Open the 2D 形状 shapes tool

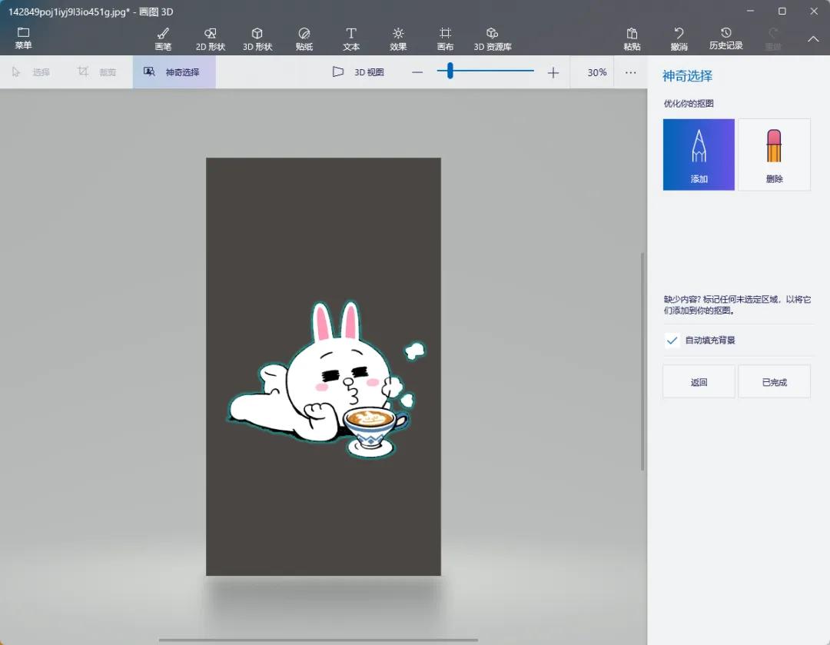[x=210, y=38]
